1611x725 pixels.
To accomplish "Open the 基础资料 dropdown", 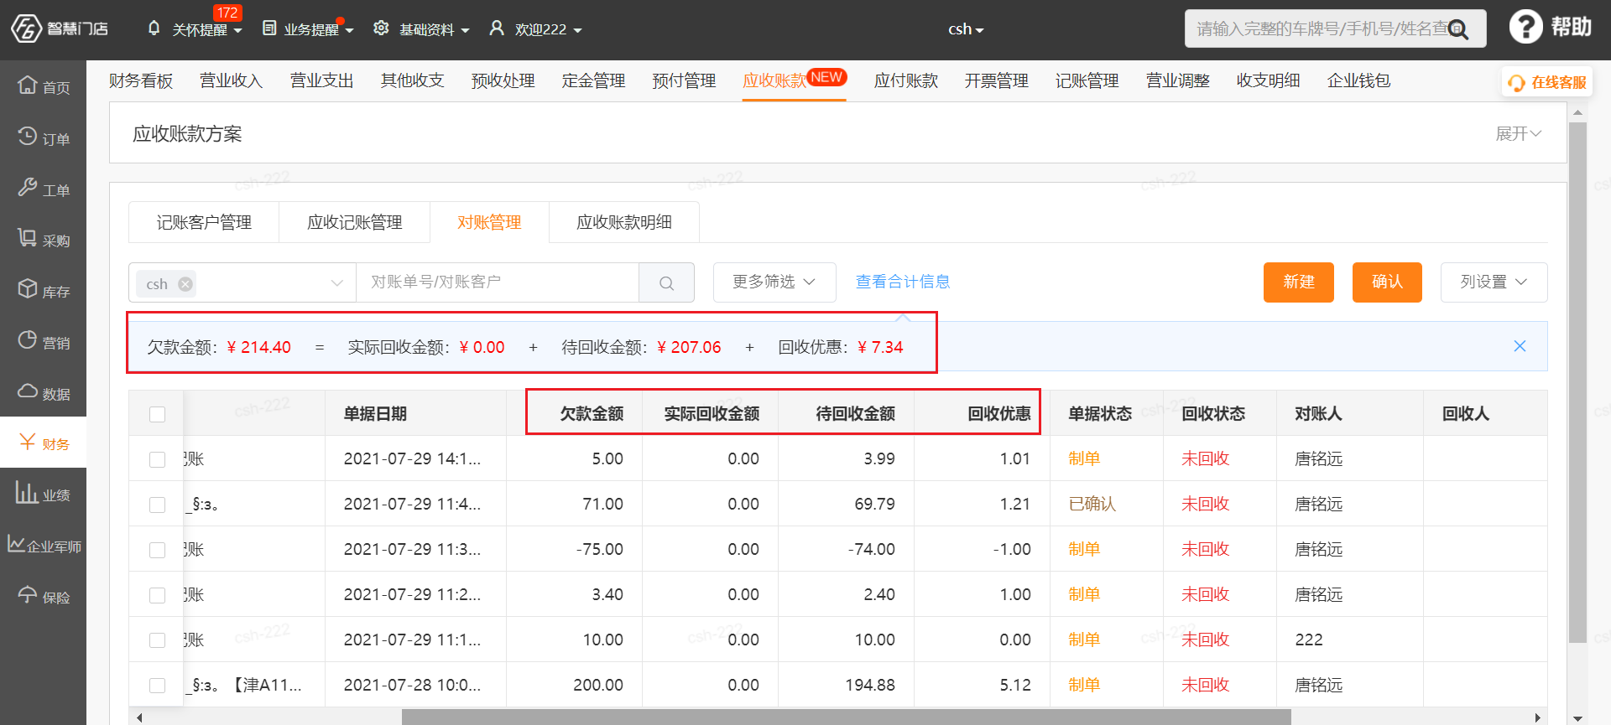I will point(434,29).
